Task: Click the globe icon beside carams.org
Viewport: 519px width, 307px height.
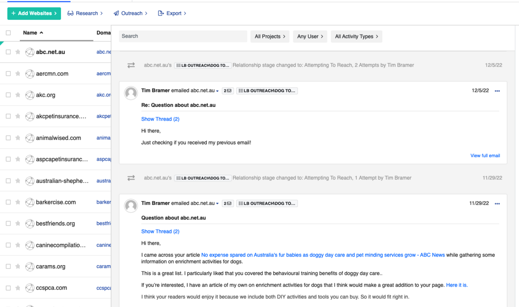Action: click(x=29, y=266)
